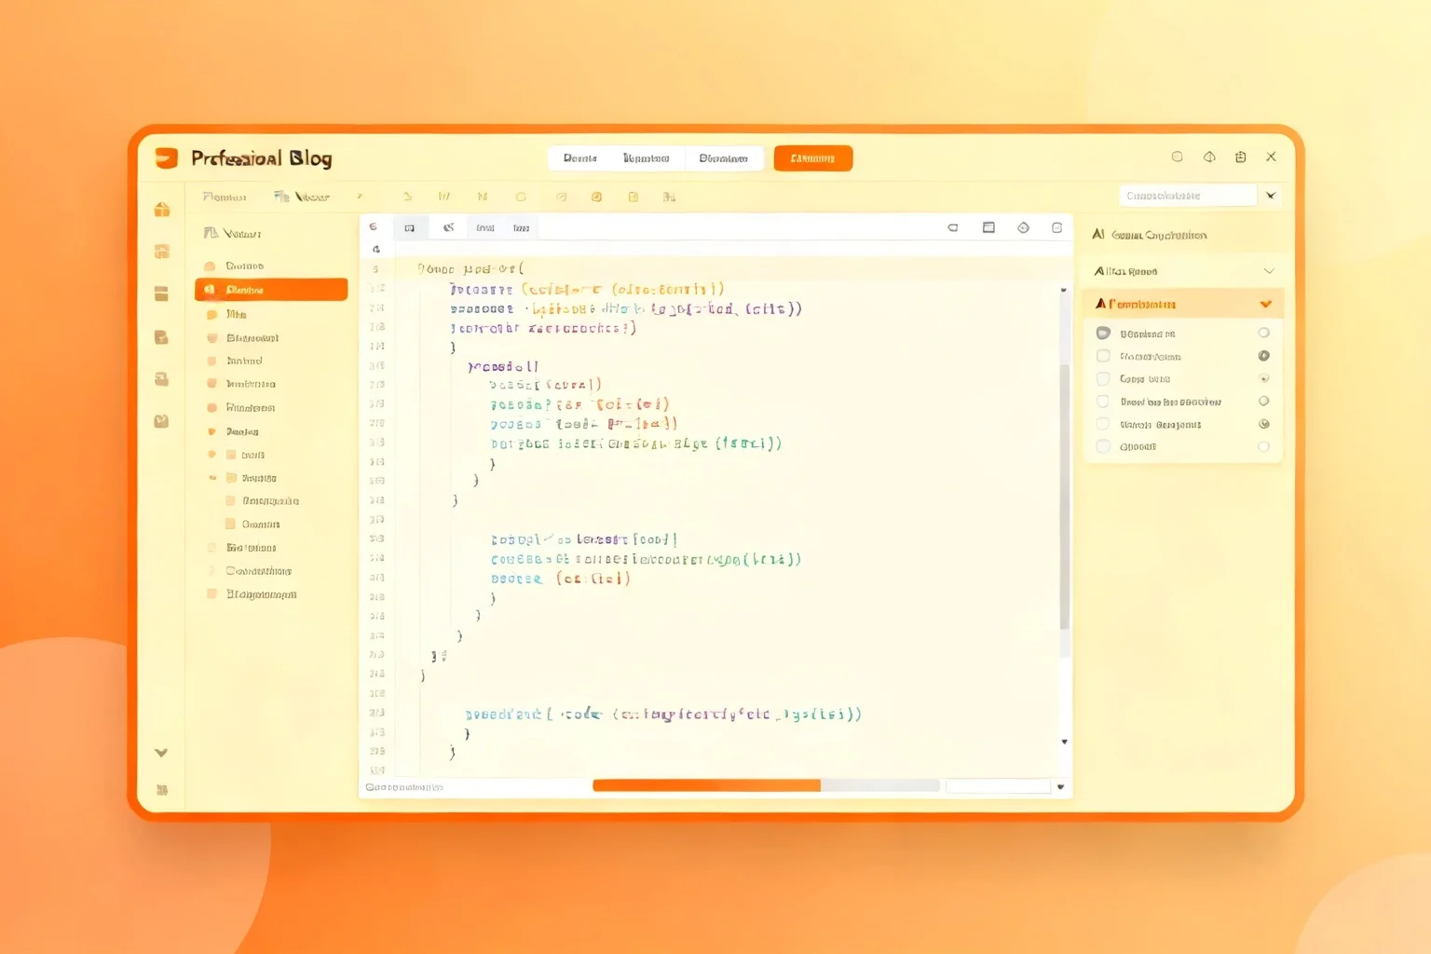Screen dimensions: 1431x954
Task: Click the panel layout icon in editor header
Action: (x=988, y=227)
